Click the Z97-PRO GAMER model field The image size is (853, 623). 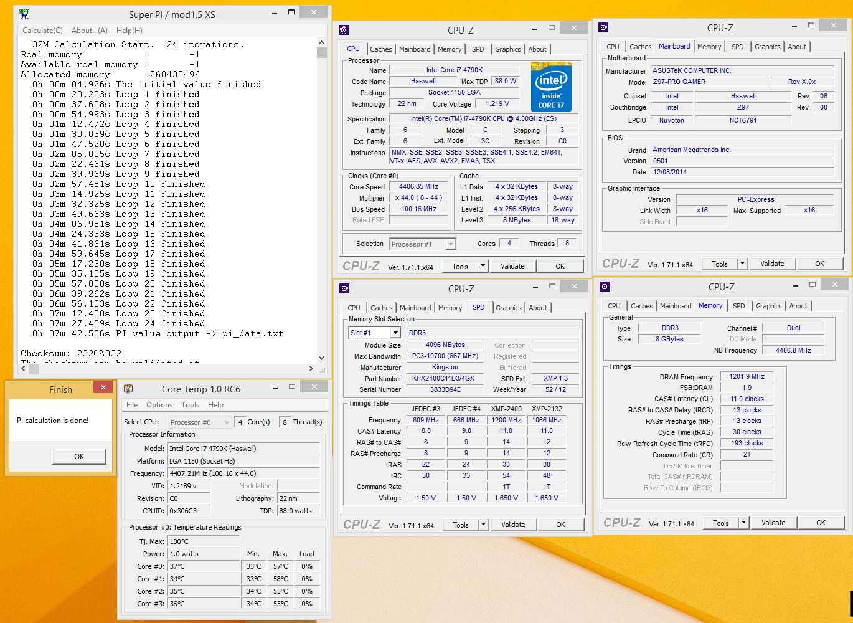click(x=709, y=82)
